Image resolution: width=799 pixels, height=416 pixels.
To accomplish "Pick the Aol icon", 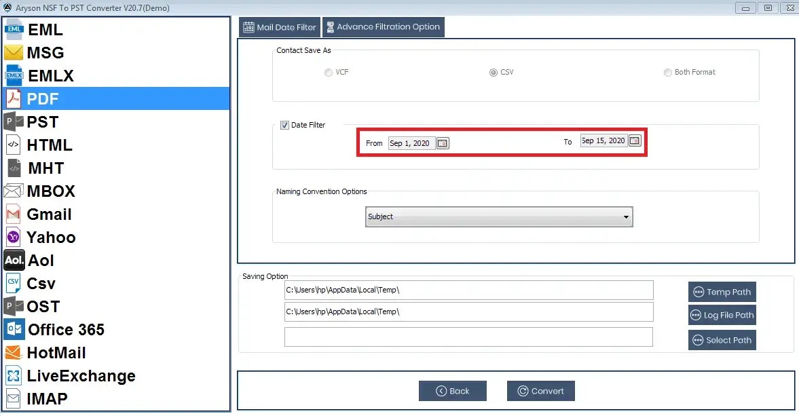I will (14, 260).
